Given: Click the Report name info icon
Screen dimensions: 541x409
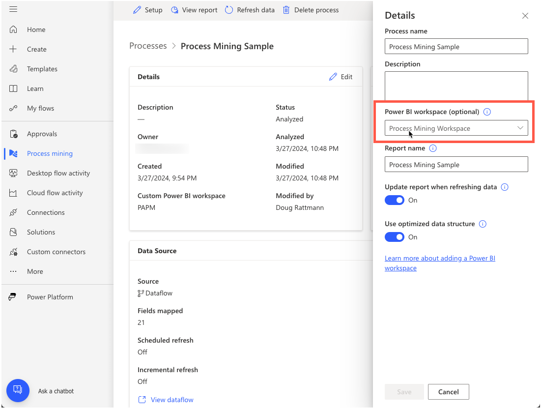Looking at the screenshot, I should pyautogui.click(x=432, y=148).
